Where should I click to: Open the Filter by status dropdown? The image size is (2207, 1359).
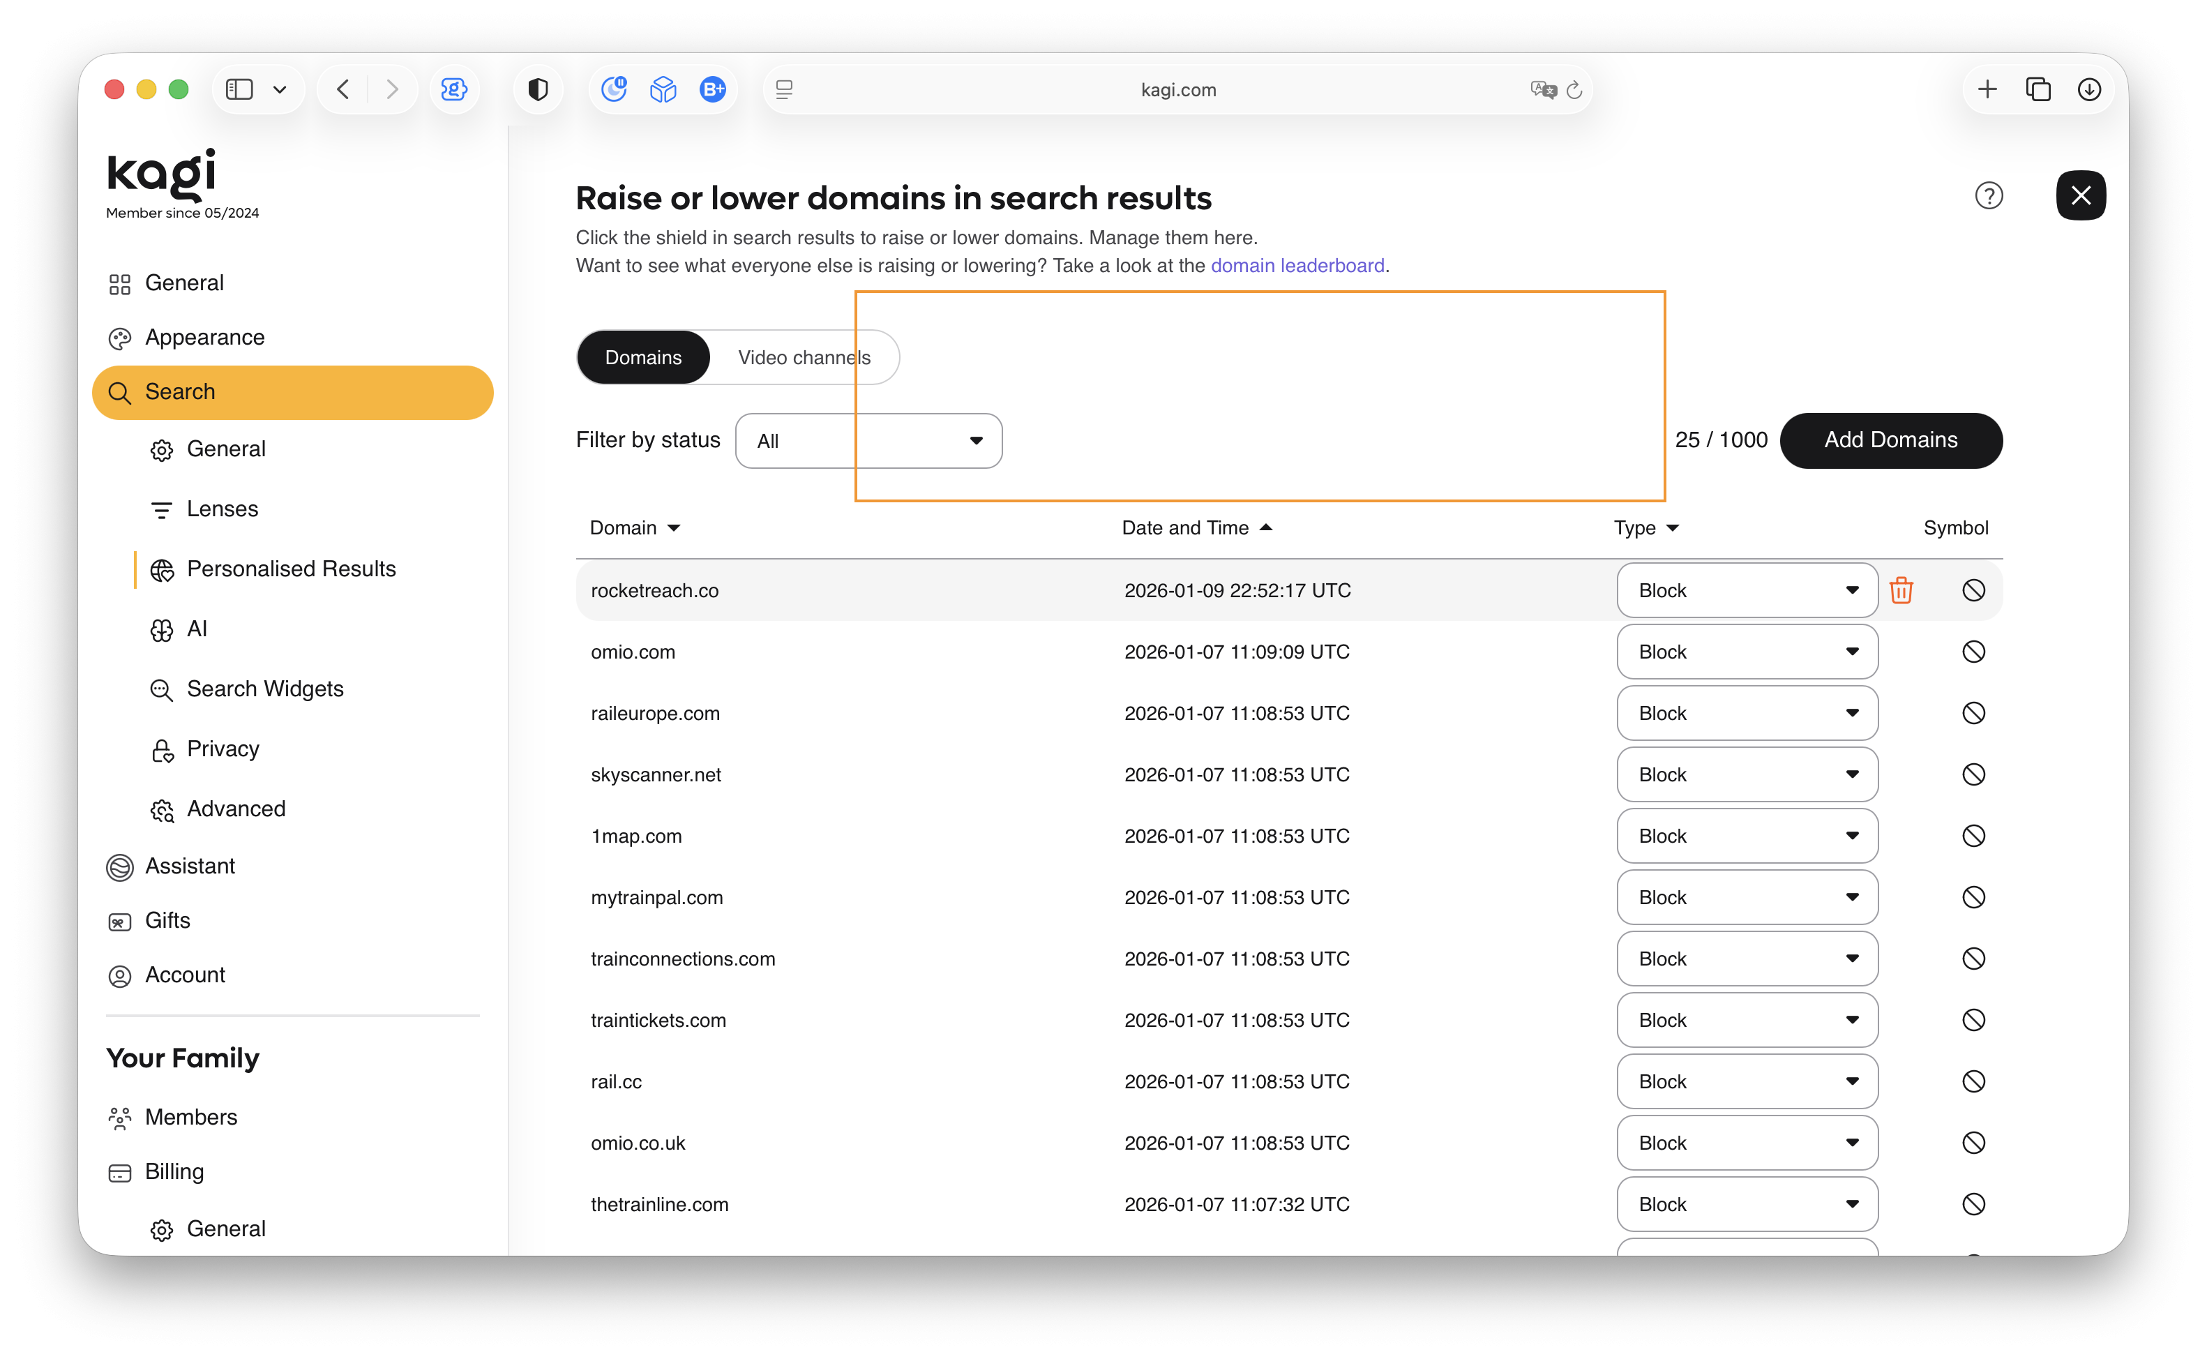point(868,440)
